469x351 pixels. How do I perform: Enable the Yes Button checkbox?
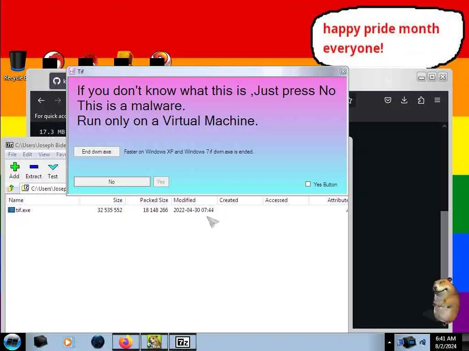tap(308, 184)
